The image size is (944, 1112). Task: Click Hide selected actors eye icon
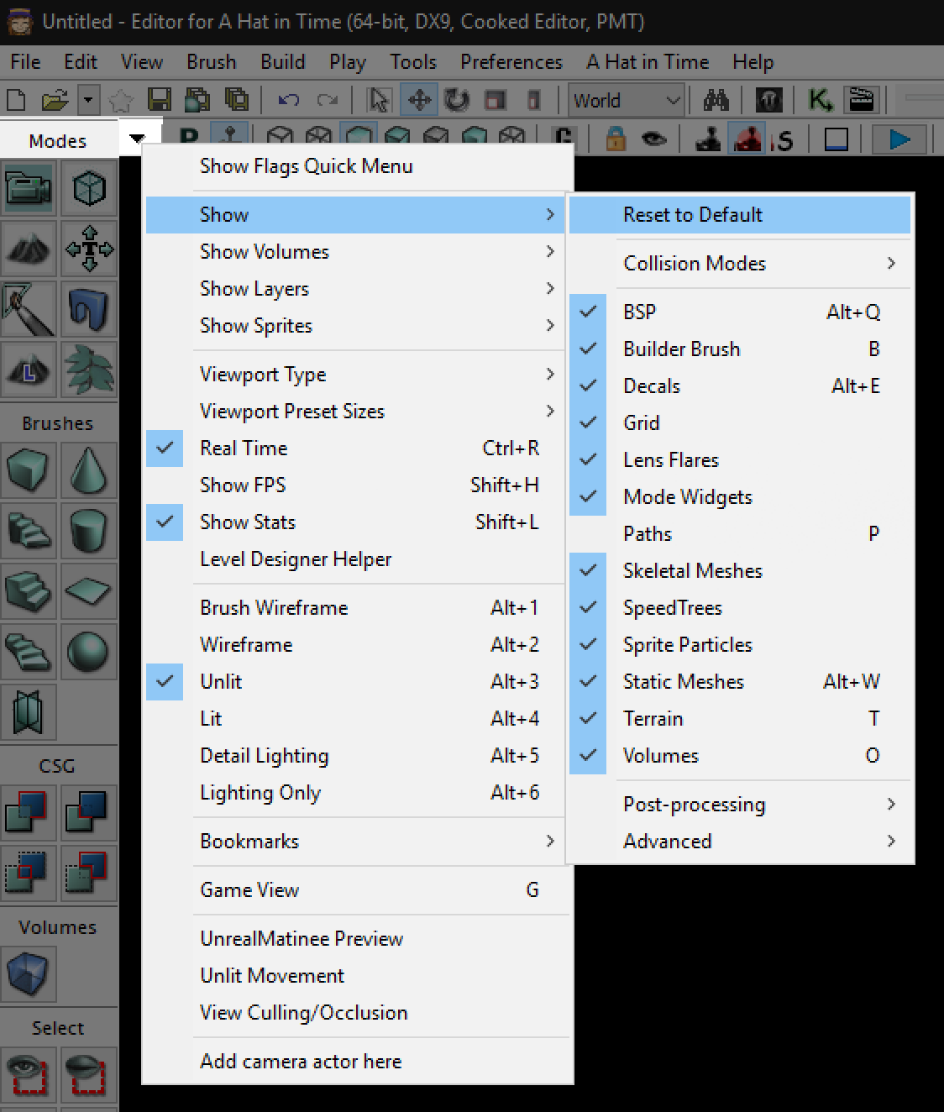[89, 1076]
